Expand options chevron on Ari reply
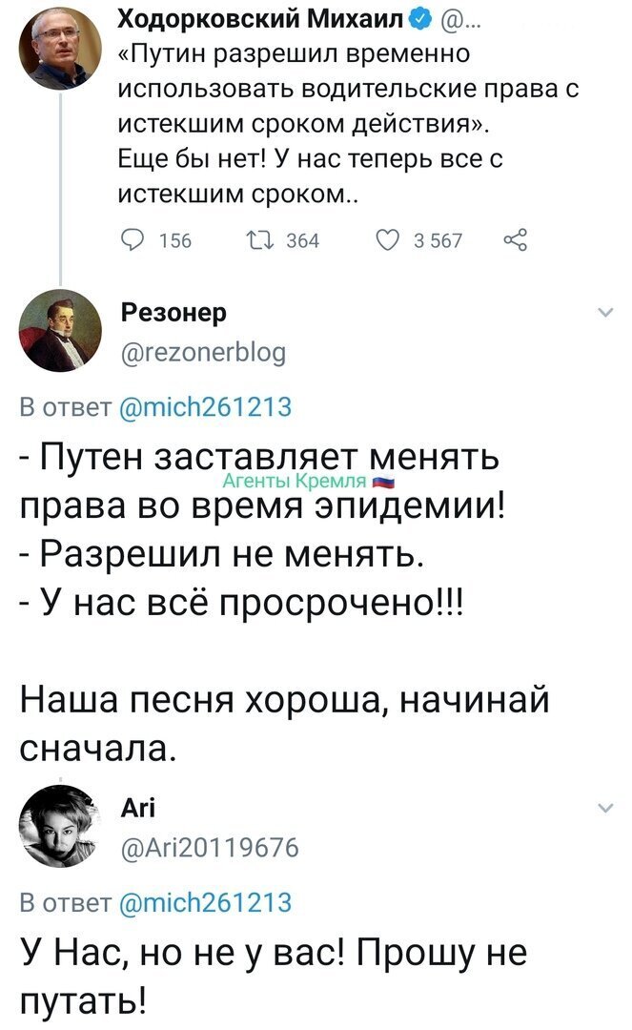The height and width of the screenshot is (1030, 632). pos(605,809)
